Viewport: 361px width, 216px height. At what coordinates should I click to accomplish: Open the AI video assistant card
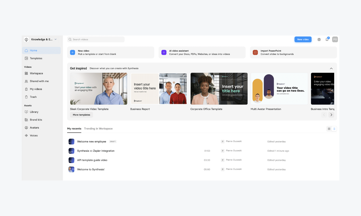point(202,52)
